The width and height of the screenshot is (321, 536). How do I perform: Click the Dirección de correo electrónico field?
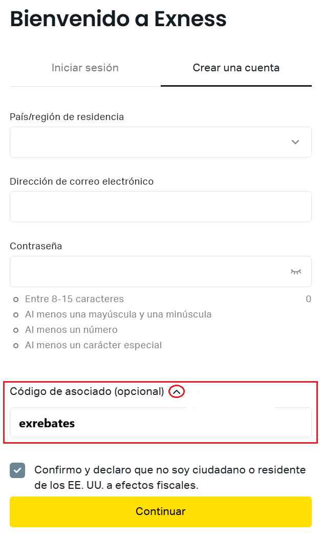tap(161, 206)
